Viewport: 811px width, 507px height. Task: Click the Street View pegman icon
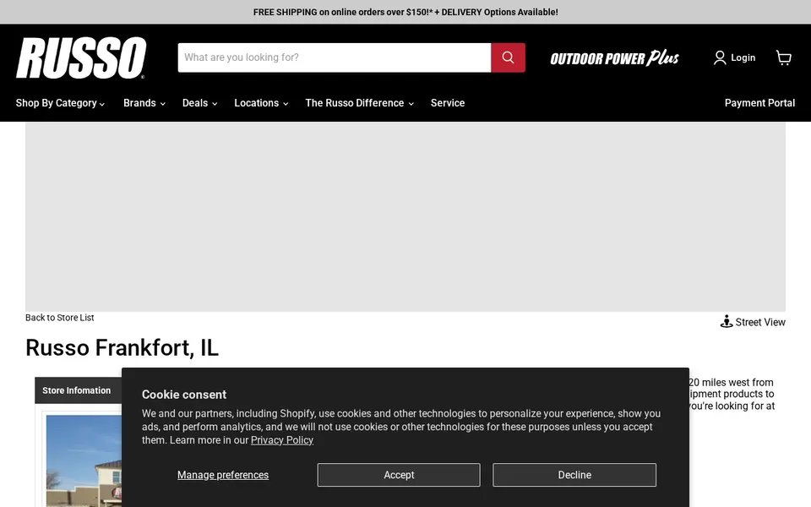tap(727, 322)
